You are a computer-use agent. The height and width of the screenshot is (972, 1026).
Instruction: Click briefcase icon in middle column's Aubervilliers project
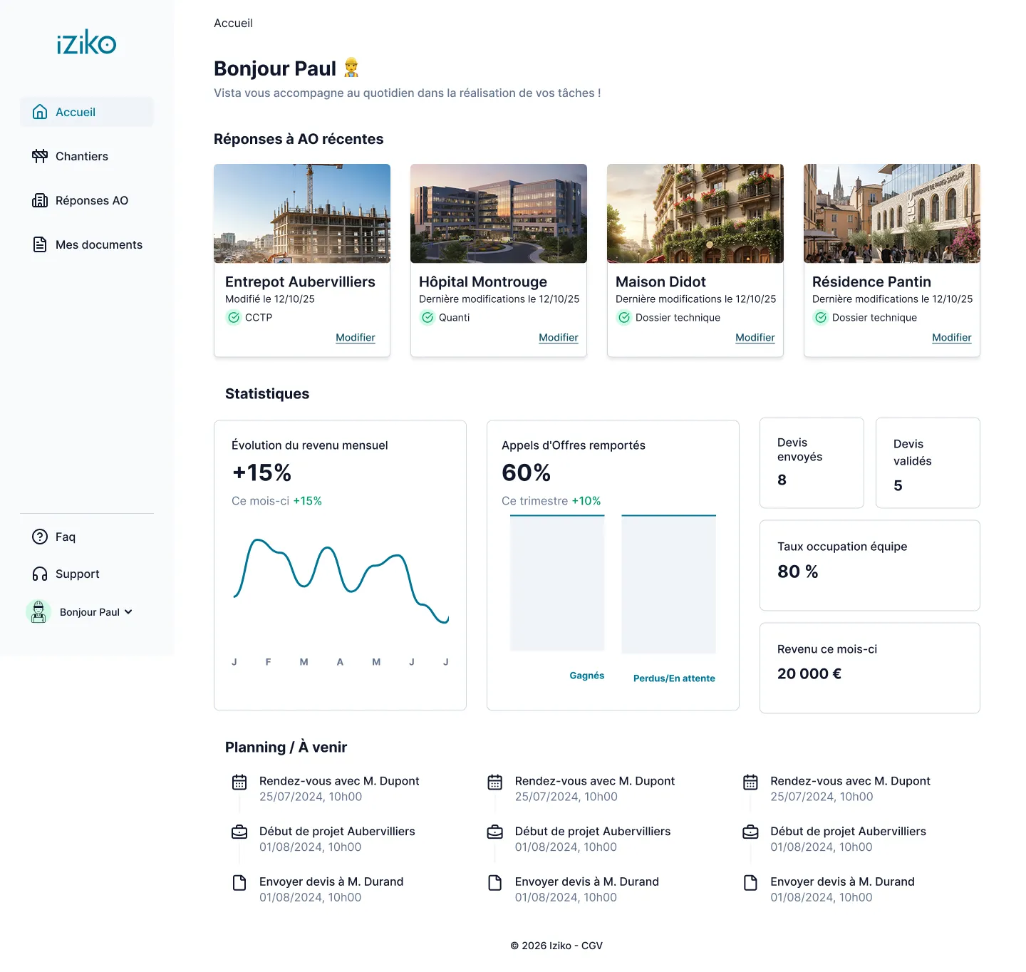(495, 832)
